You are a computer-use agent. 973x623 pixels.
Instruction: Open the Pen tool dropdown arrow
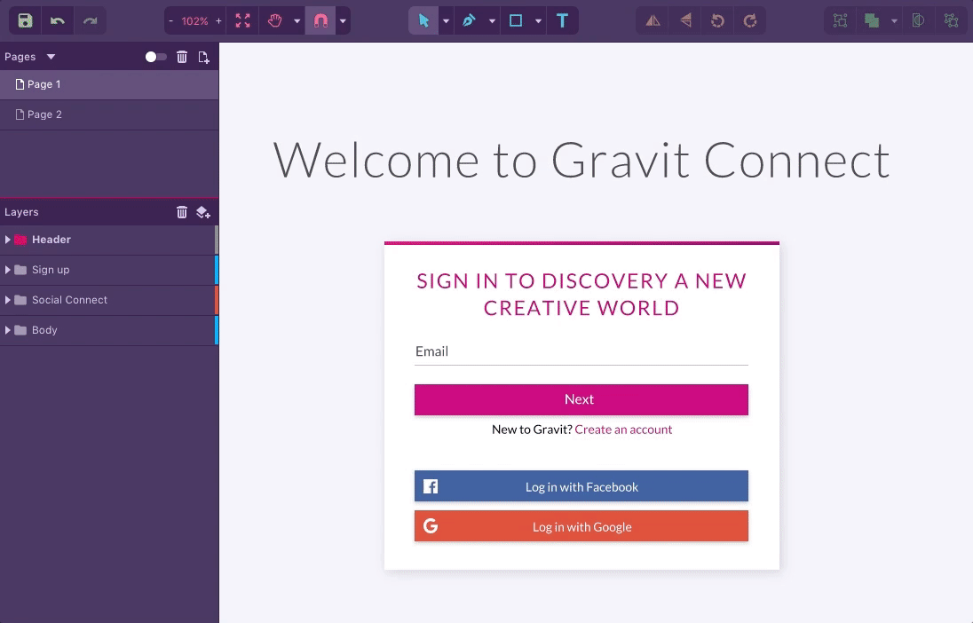tap(492, 21)
